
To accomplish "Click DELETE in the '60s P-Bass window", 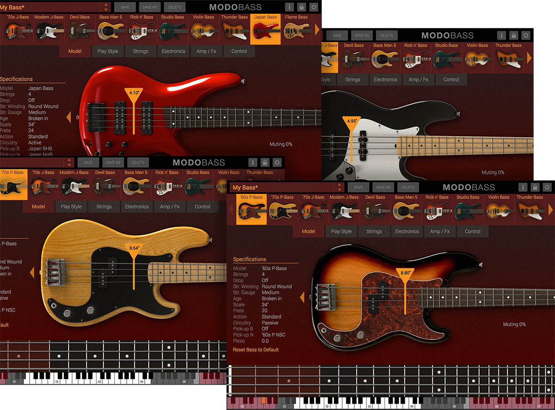I will (x=408, y=187).
